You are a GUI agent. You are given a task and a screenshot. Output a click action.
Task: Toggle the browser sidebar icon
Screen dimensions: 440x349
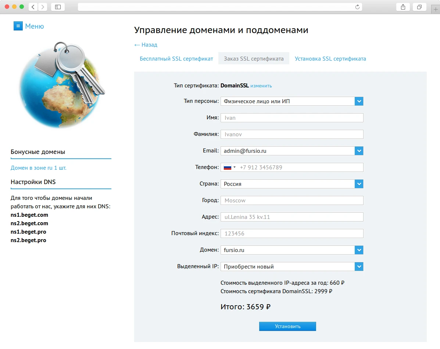[x=58, y=7]
